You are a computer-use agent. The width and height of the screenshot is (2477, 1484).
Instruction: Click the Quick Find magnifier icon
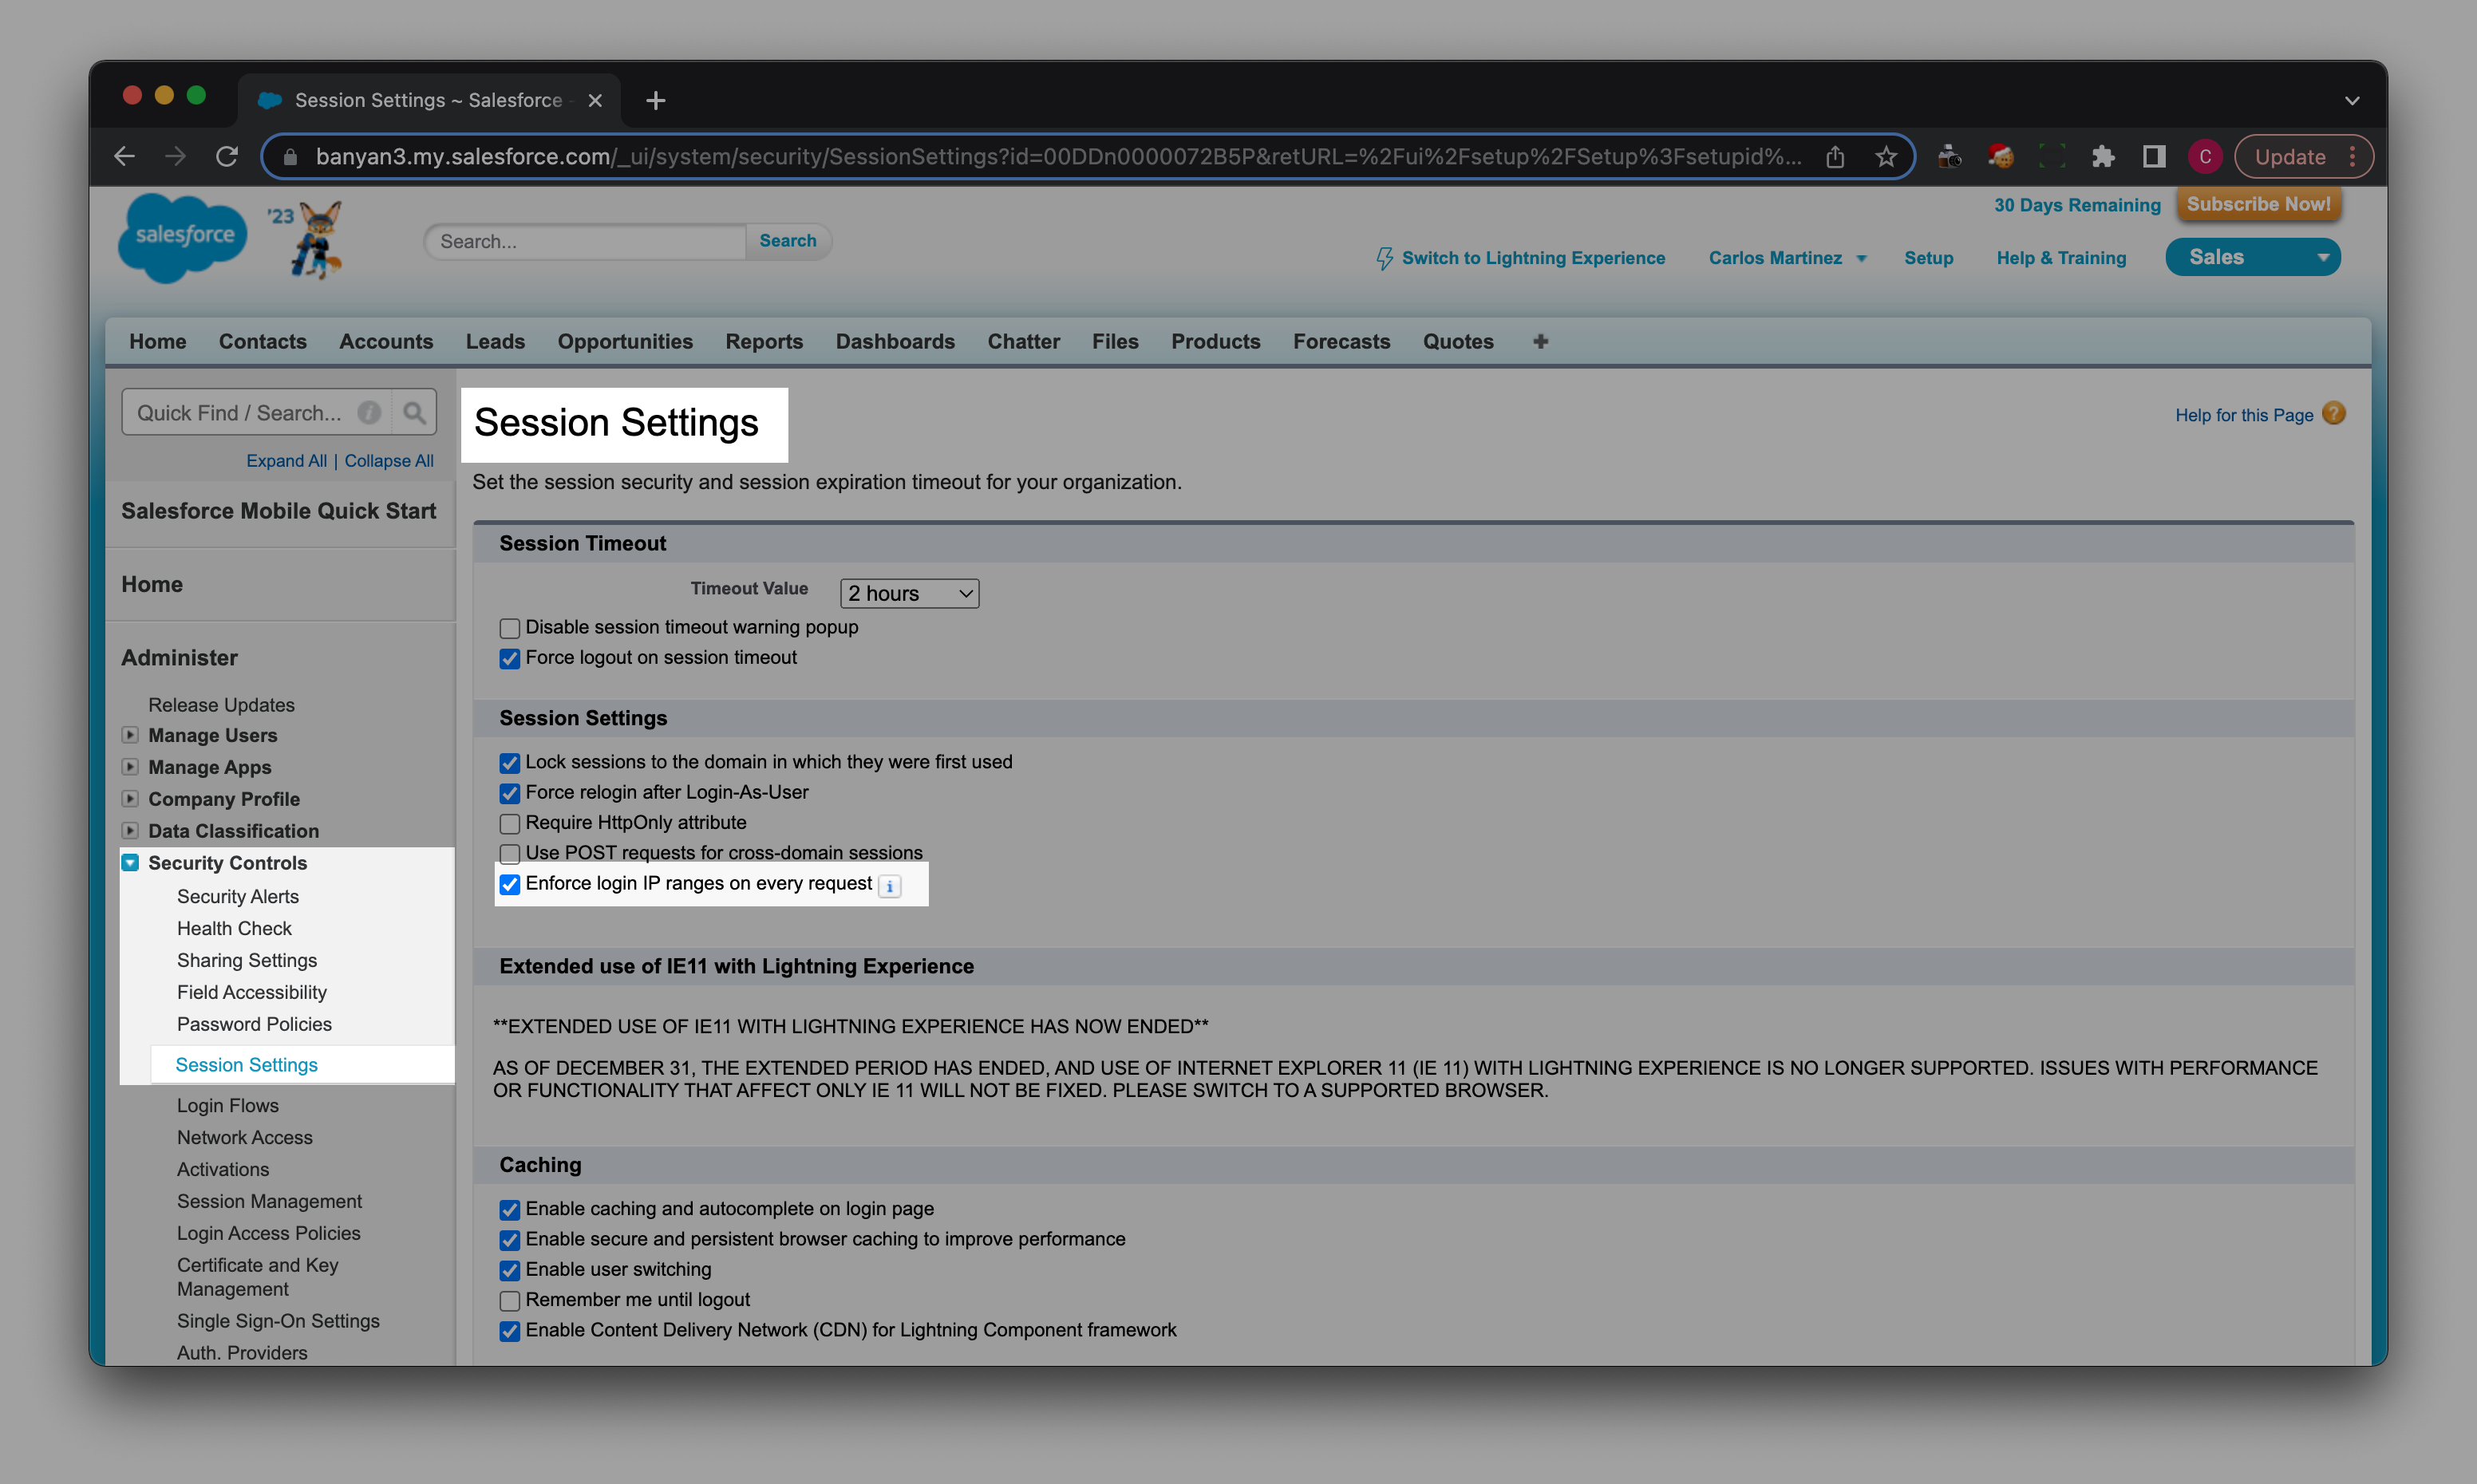pyautogui.click(x=414, y=413)
